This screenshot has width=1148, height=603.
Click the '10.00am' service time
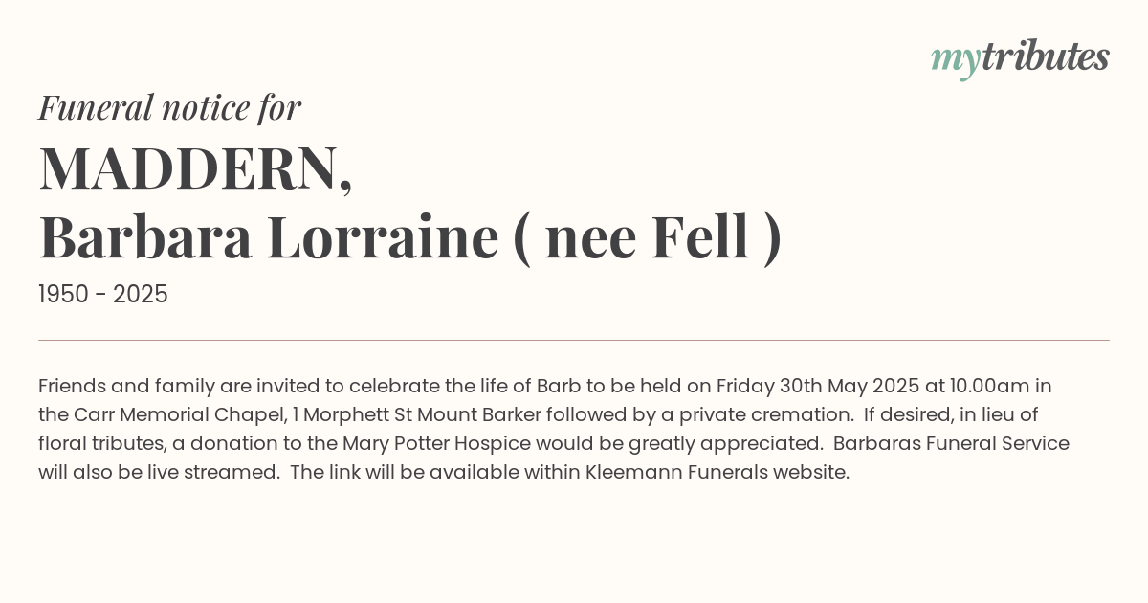coord(989,387)
